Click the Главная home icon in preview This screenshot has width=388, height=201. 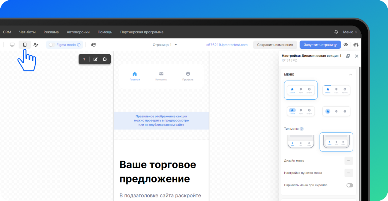135,74
